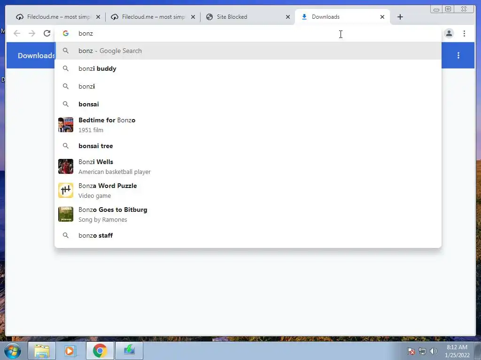
Task: Switch to the second Filecloud.me tab
Action: 153,17
